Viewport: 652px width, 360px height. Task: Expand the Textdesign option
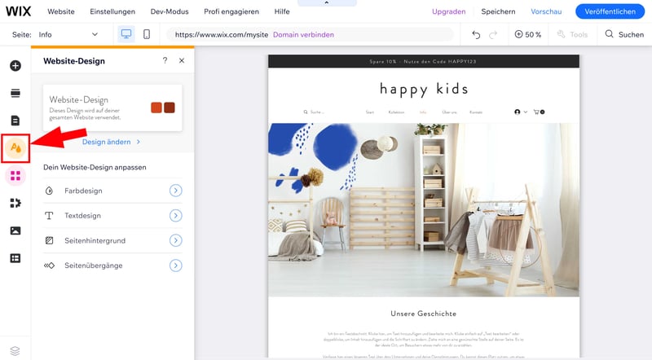coord(175,216)
